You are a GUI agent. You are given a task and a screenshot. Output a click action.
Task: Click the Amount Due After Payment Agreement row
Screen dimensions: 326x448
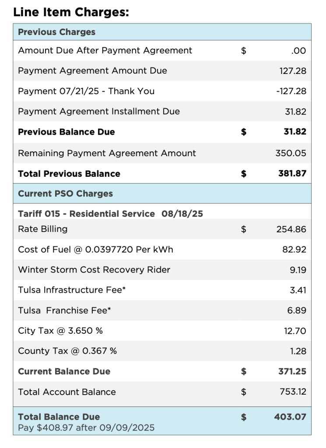click(105, 50)
